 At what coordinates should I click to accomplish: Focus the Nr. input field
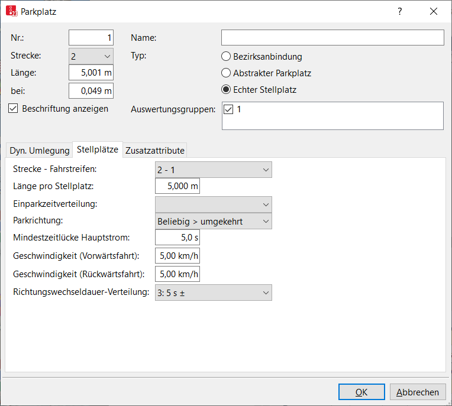click(x=91, y=38)
